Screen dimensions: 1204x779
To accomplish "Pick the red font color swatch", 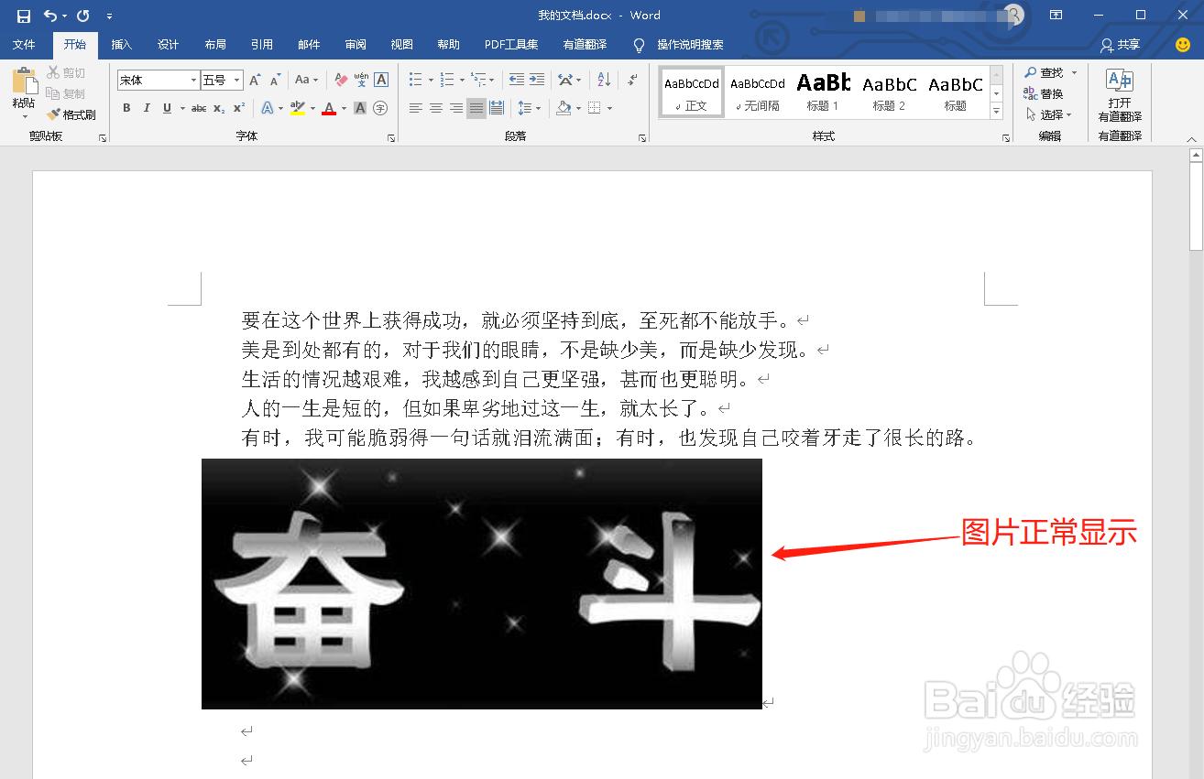I will coord(328,108).
